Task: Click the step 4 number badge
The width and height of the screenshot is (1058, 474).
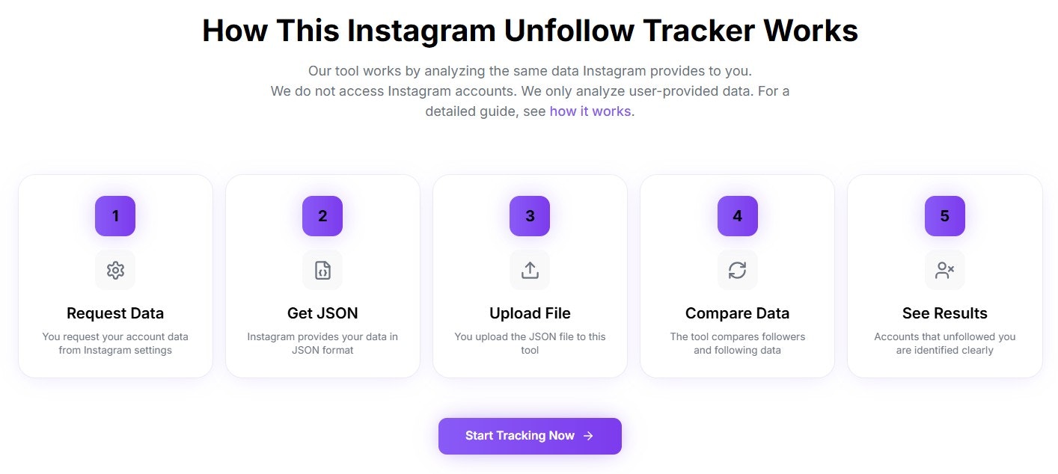Action: point(737,216)
